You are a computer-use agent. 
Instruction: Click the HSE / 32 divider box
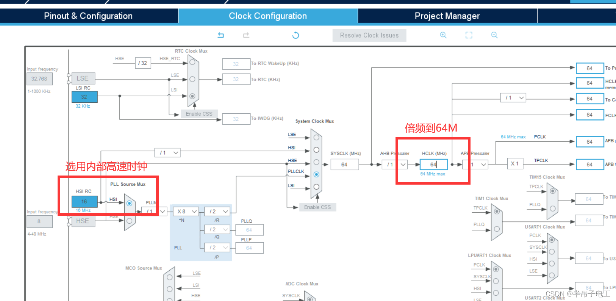click(143, 63)
